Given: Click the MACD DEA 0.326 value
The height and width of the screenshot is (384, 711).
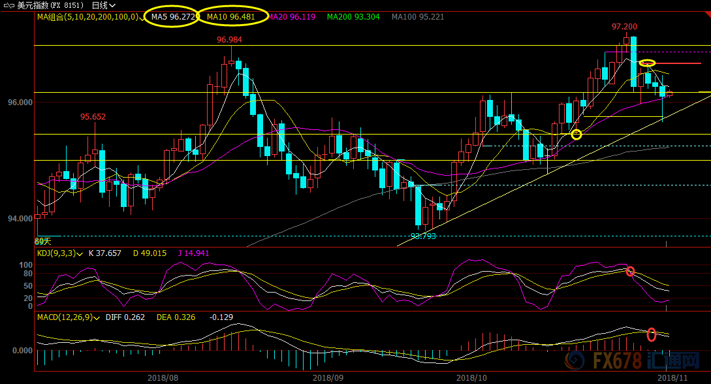Looking at the screenshot, I should click(176, 317).
